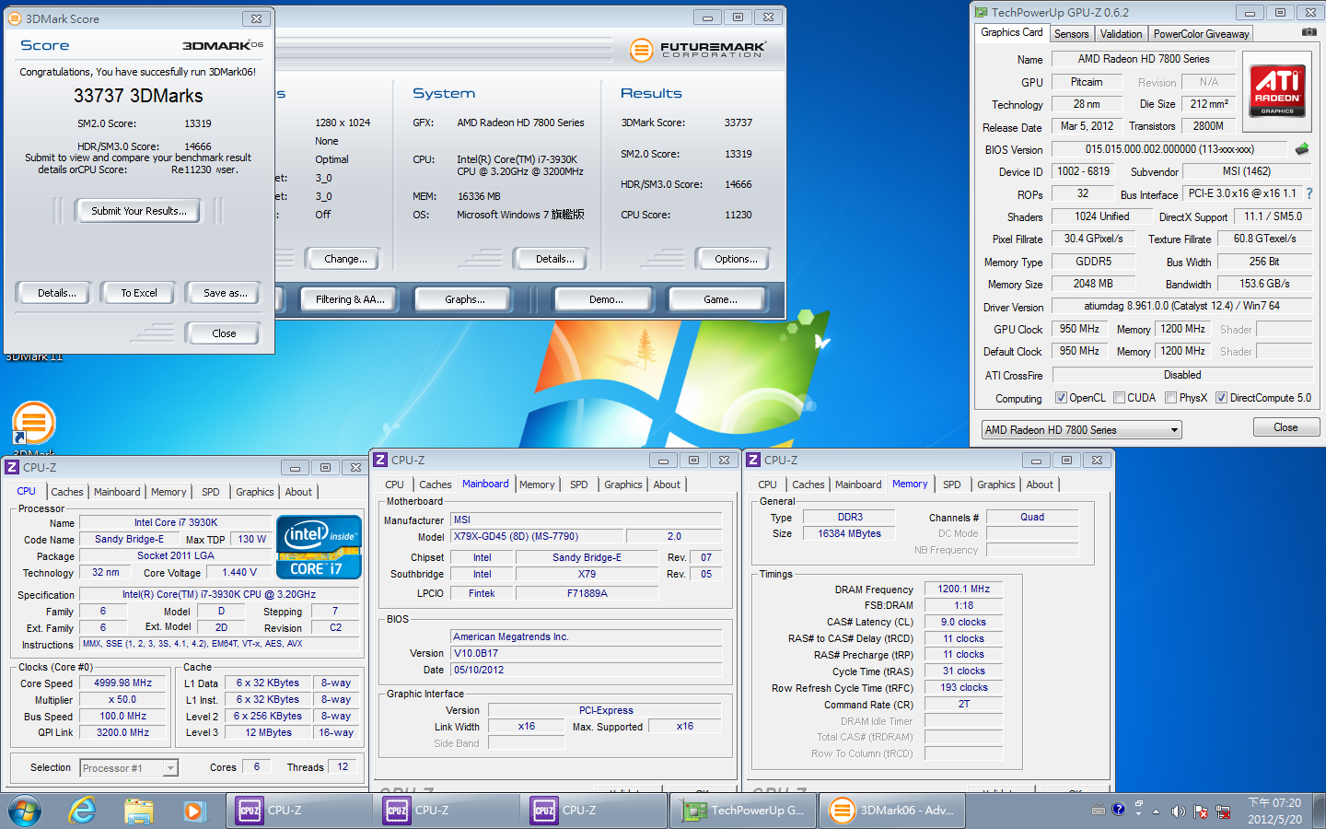Viewport: 1326px width, 829px height.
Task: Click the BIOS save chip icon in GPU-Z
Action: pyautogui.click(x=1302, y=148)
